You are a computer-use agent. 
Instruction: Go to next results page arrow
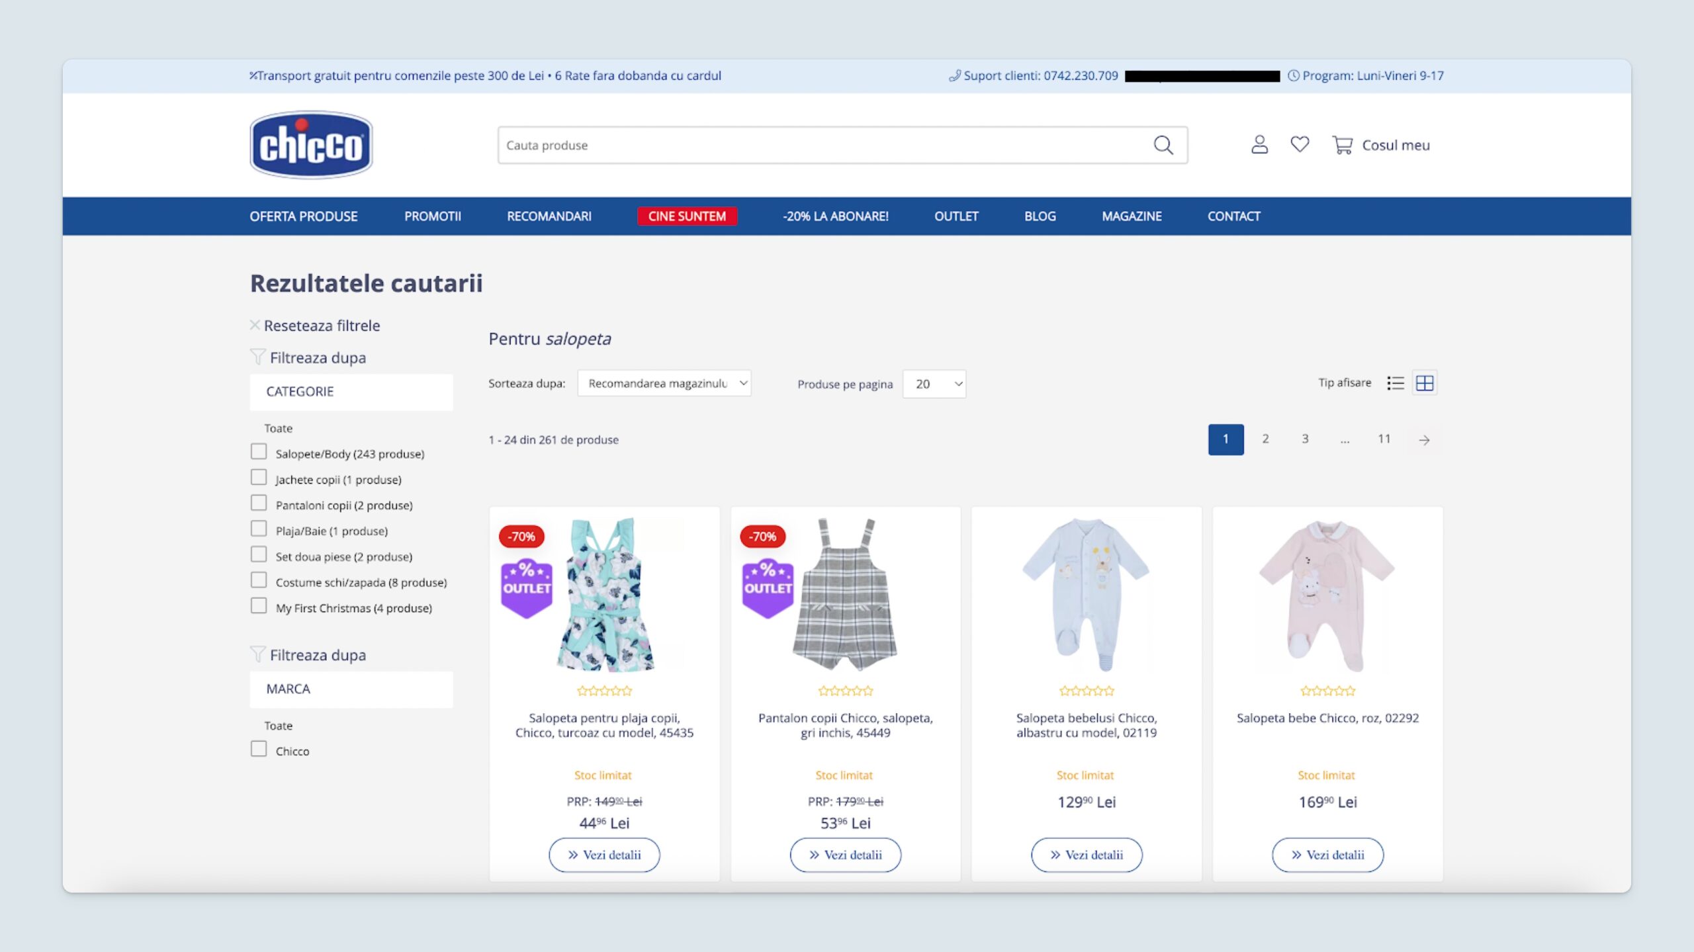1424,440
